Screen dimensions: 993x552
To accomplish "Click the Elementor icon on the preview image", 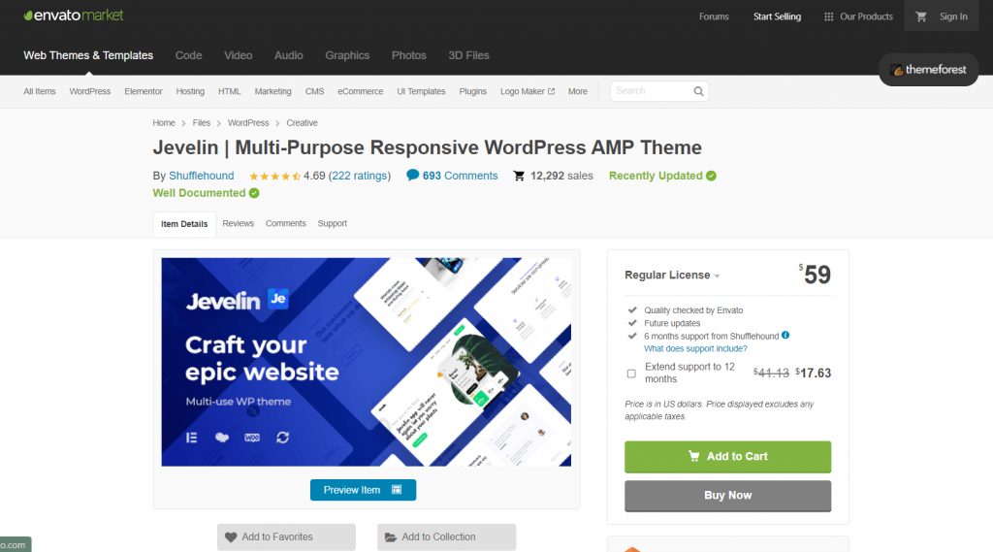I will [192, 438].
